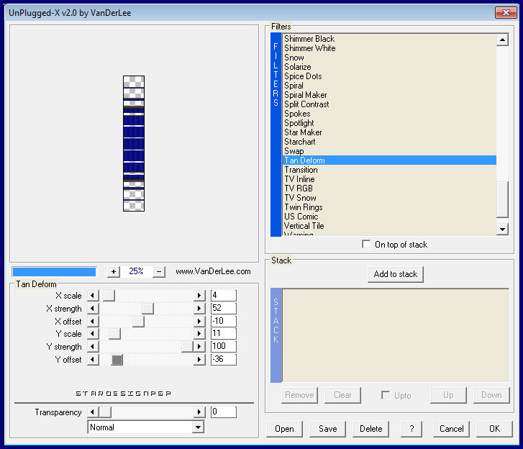Toggle the Upto checkbox
Image resolution: width=523 pixels, height=449 pixels.
(x=386, y=395)
